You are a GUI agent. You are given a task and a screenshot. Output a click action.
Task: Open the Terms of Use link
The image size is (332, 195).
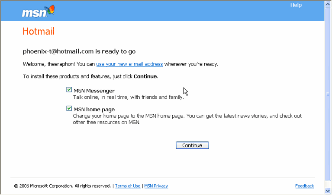pyautogui.click(x=128, y=186)
